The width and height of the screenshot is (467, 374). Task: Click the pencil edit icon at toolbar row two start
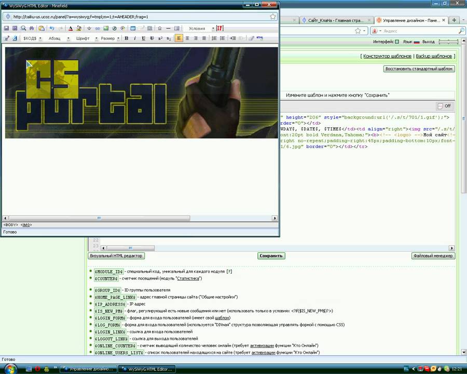pyautogui.click(x=7, y=38)
